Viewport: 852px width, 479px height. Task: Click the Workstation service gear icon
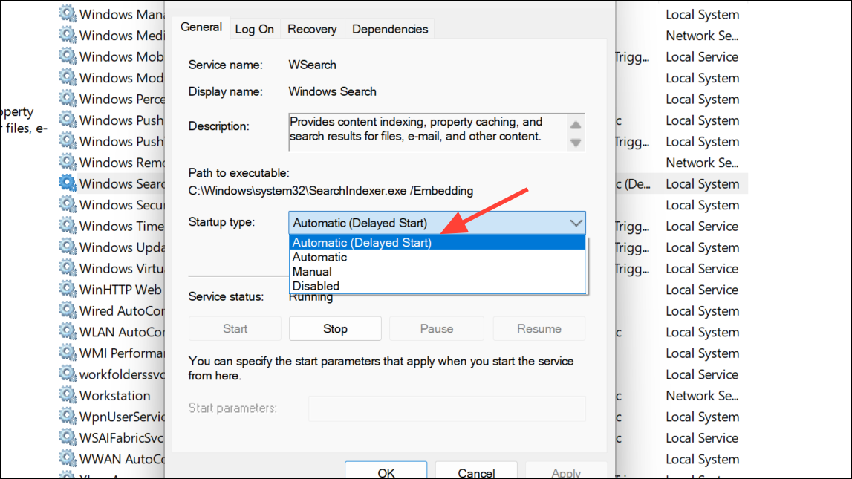(x=68, y=396)
